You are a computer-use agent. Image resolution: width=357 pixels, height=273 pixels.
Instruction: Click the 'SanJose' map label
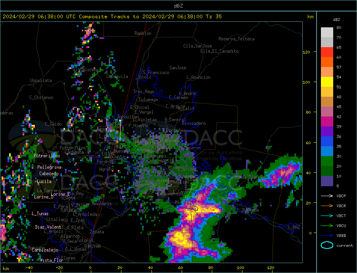coord(178,68)
